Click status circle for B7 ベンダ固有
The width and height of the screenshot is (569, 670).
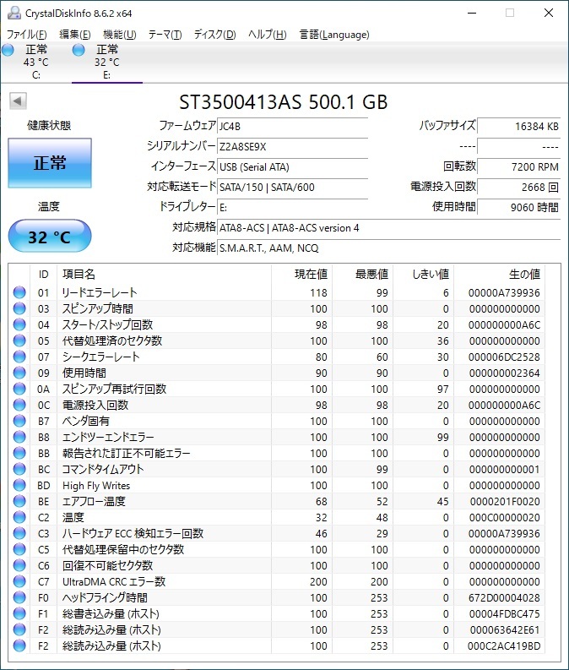[x=19, y=421]
